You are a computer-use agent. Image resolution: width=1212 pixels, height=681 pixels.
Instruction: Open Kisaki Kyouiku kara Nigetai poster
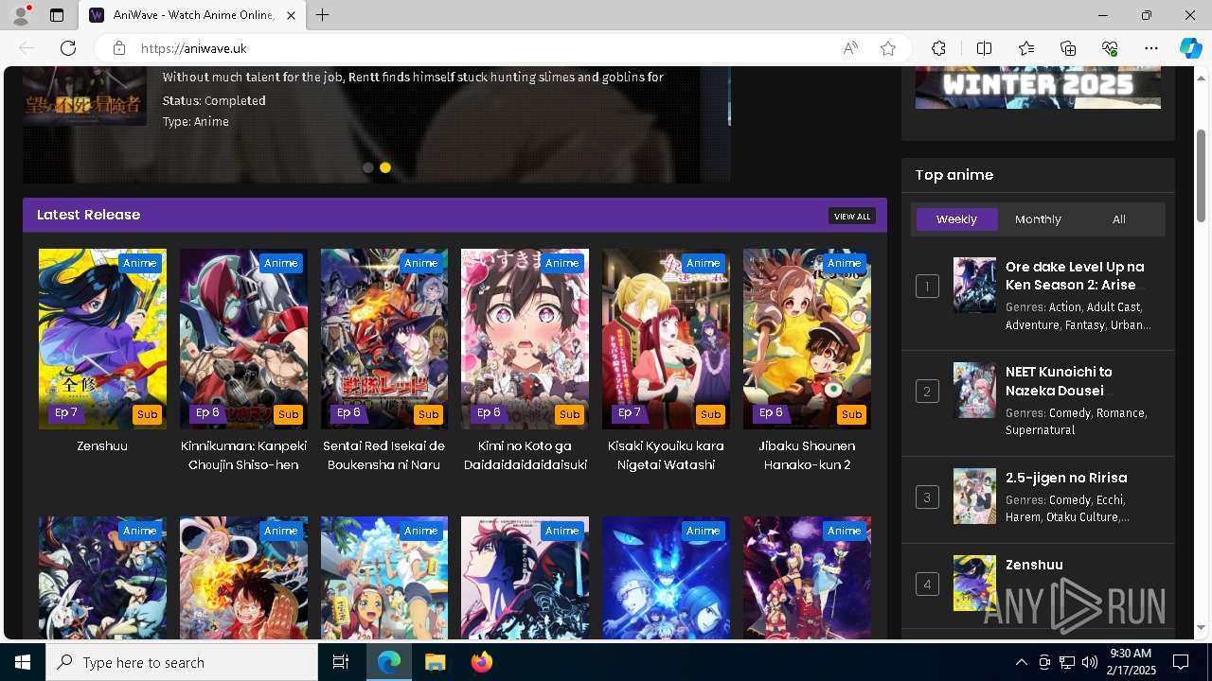[x=666, y=339]
